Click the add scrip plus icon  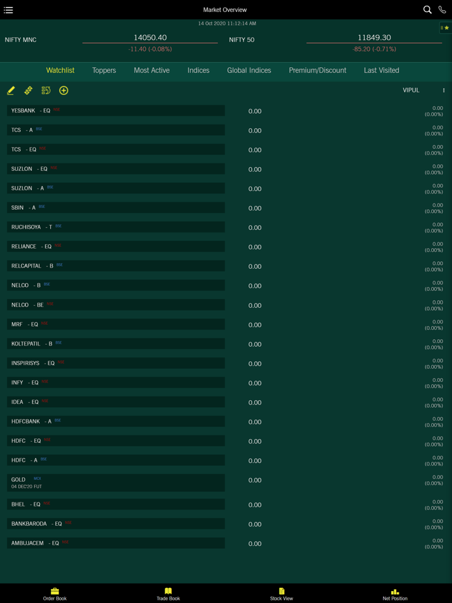tap(63, 90)
